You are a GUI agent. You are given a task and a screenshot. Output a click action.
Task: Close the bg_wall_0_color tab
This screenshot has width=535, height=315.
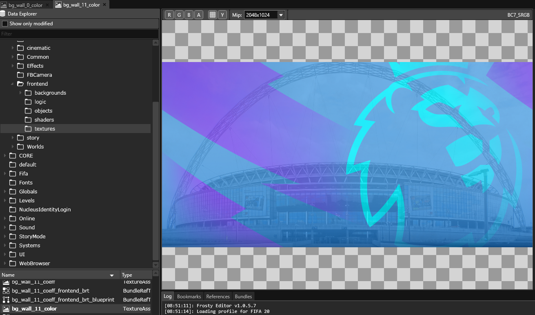[x=47, y=5]
